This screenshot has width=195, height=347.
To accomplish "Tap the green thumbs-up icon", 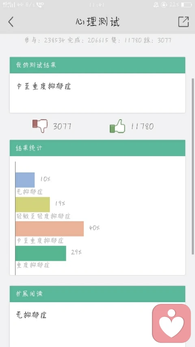I will coord(117,126).
